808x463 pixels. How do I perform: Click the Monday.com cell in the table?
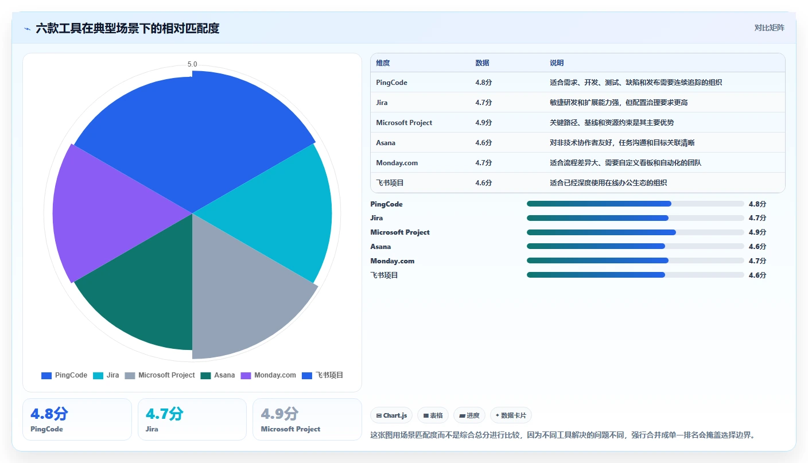coord(397,163)
